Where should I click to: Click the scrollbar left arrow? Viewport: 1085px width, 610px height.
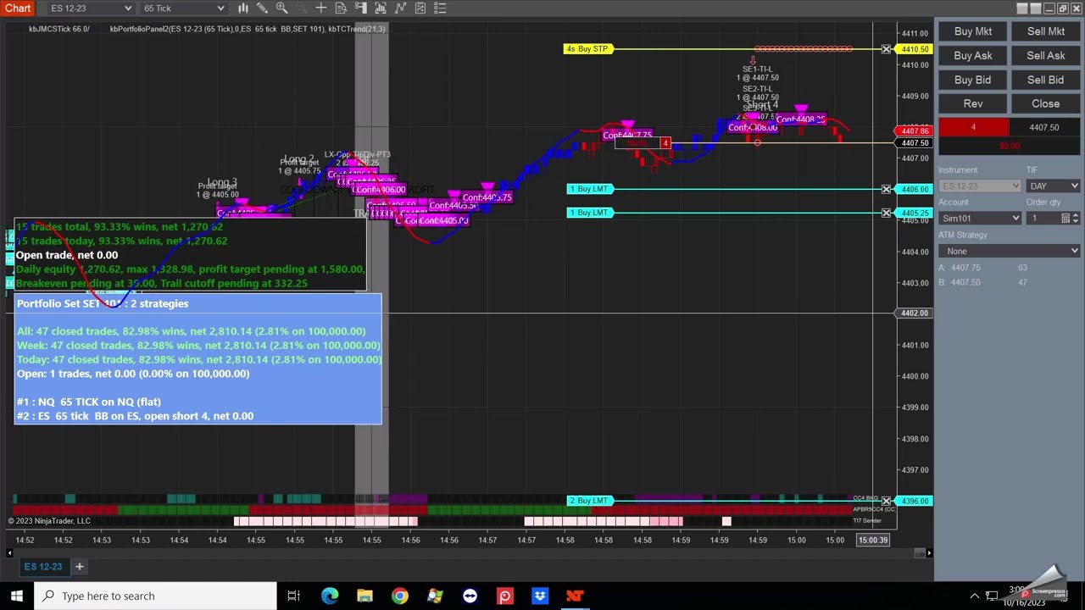9,553
